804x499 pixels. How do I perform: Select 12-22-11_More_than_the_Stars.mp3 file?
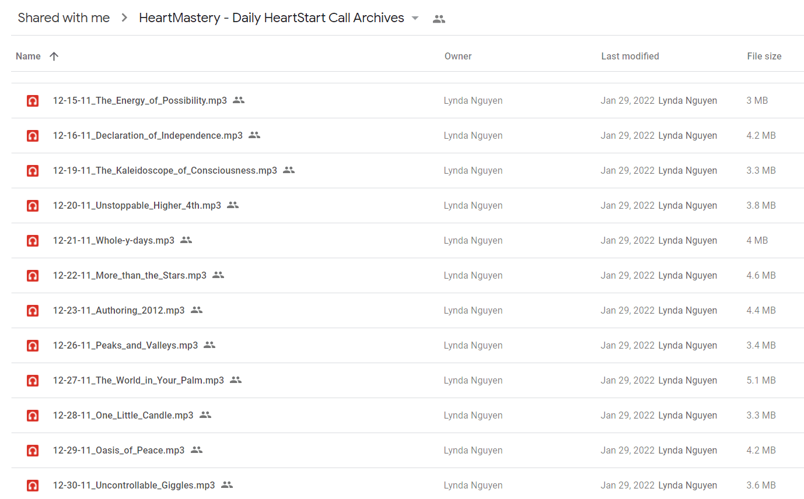coord(407,276)
